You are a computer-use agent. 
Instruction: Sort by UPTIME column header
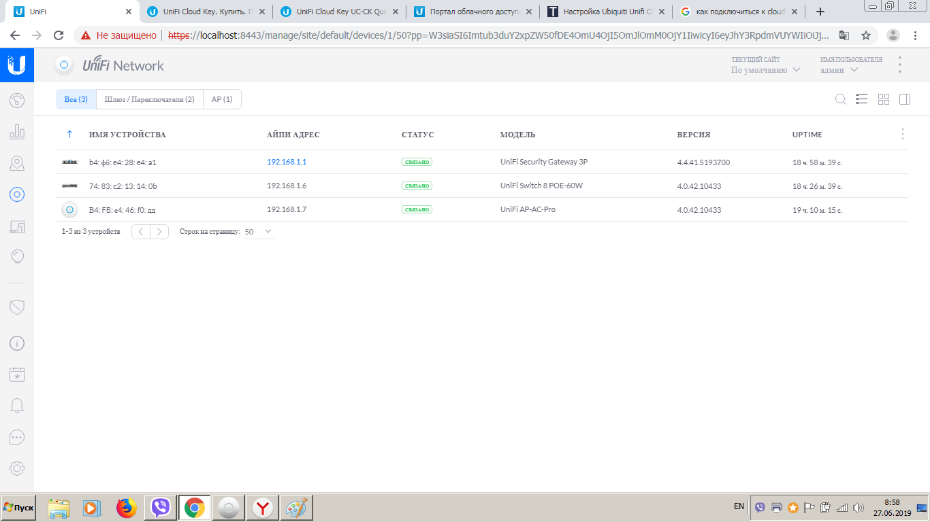click(807, 135)
